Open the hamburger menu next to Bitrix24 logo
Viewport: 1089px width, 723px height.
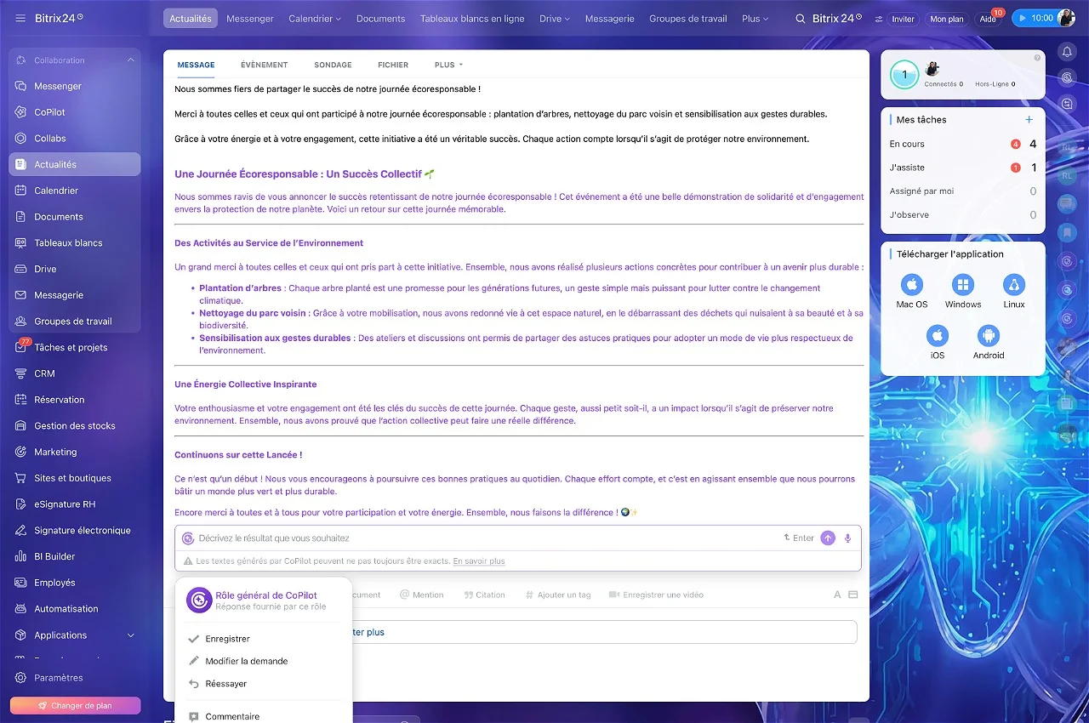20,18
